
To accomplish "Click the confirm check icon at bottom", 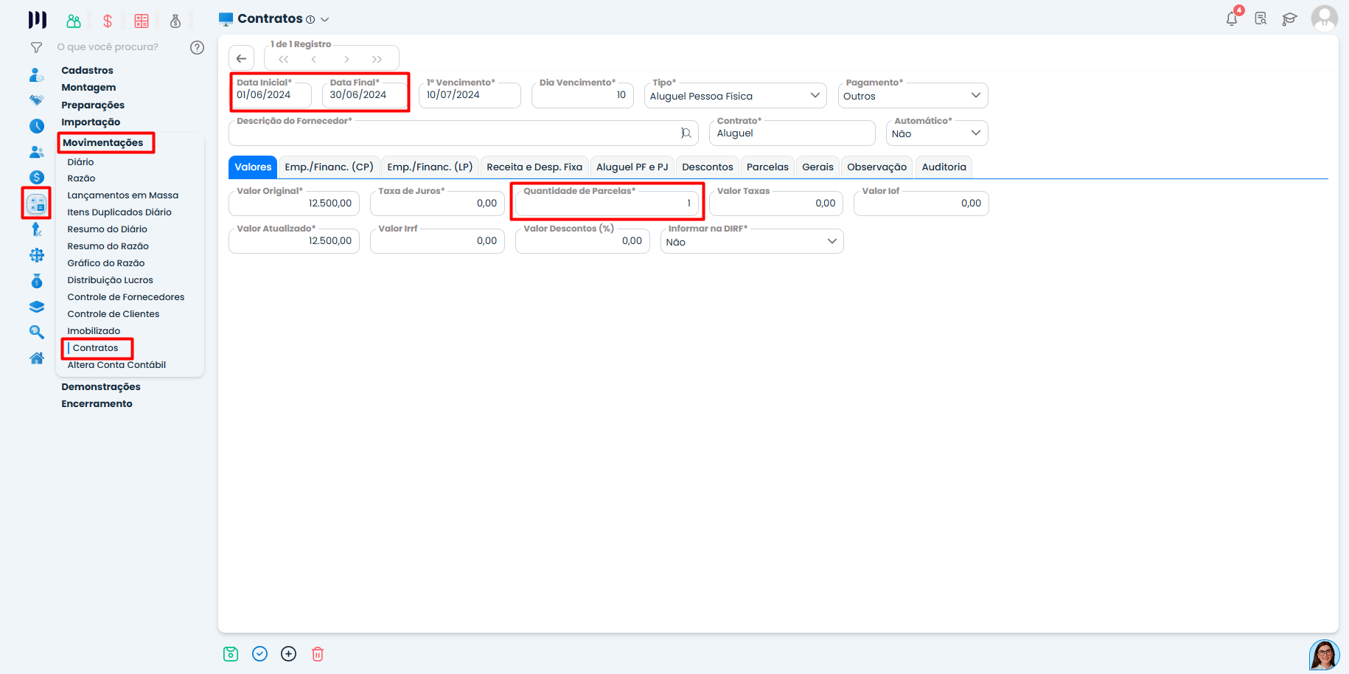I will pyautogui.click(x=259, y=654).
